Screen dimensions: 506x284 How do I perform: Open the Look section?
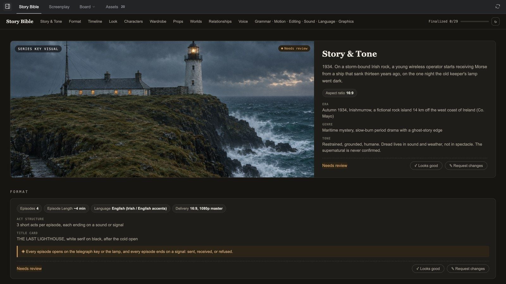113,21
